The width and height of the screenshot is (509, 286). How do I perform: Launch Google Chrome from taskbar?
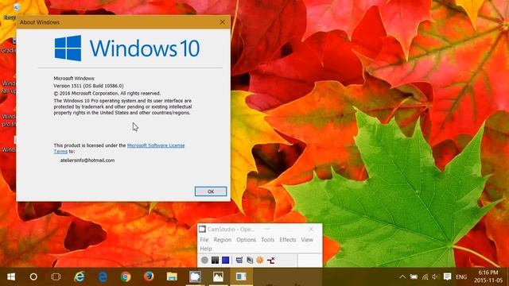coord(126,276)
